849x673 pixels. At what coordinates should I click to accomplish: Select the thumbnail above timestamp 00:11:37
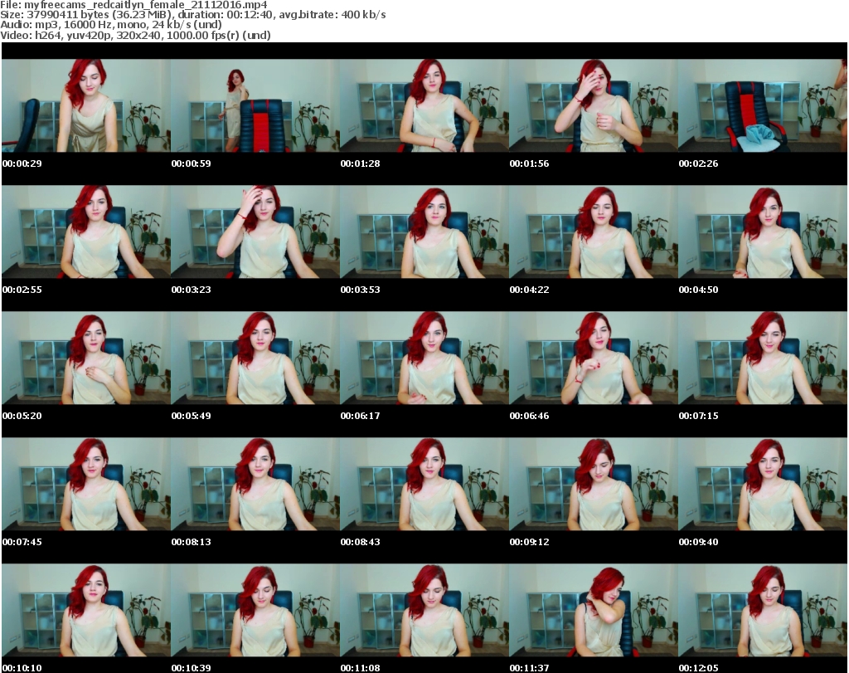coord(593,611)
